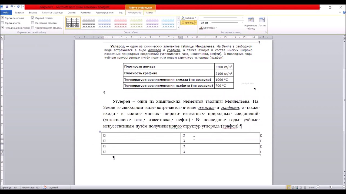Click inside the first empty table cell
The width and height of the screenshot is (346, 194).
[141, 135]
